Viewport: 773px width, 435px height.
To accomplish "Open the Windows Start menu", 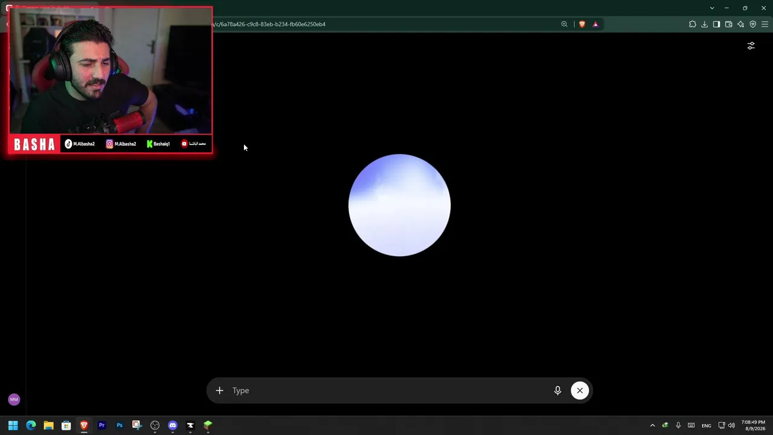I will pyautogui.click(x=13, y=425).
